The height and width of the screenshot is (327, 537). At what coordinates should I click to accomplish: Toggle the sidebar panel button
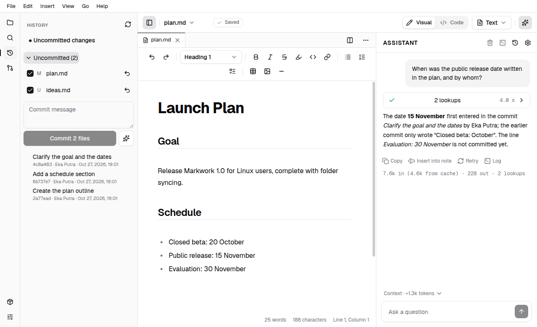149,23
